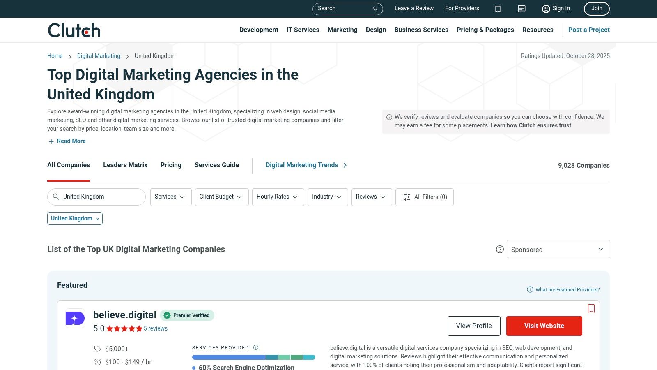Expand the Sponsored sort dropdown
This screenshot has width=657, height=370.
click(x=558, y=249)
